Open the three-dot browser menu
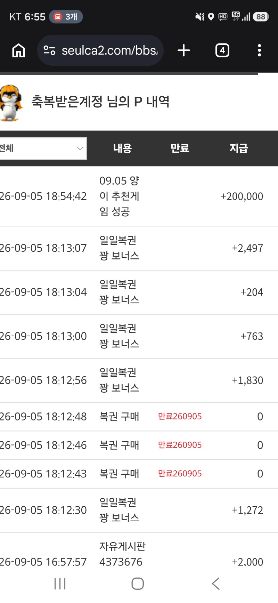Viewport: 278px width, 603px height. tap(259, 50)
